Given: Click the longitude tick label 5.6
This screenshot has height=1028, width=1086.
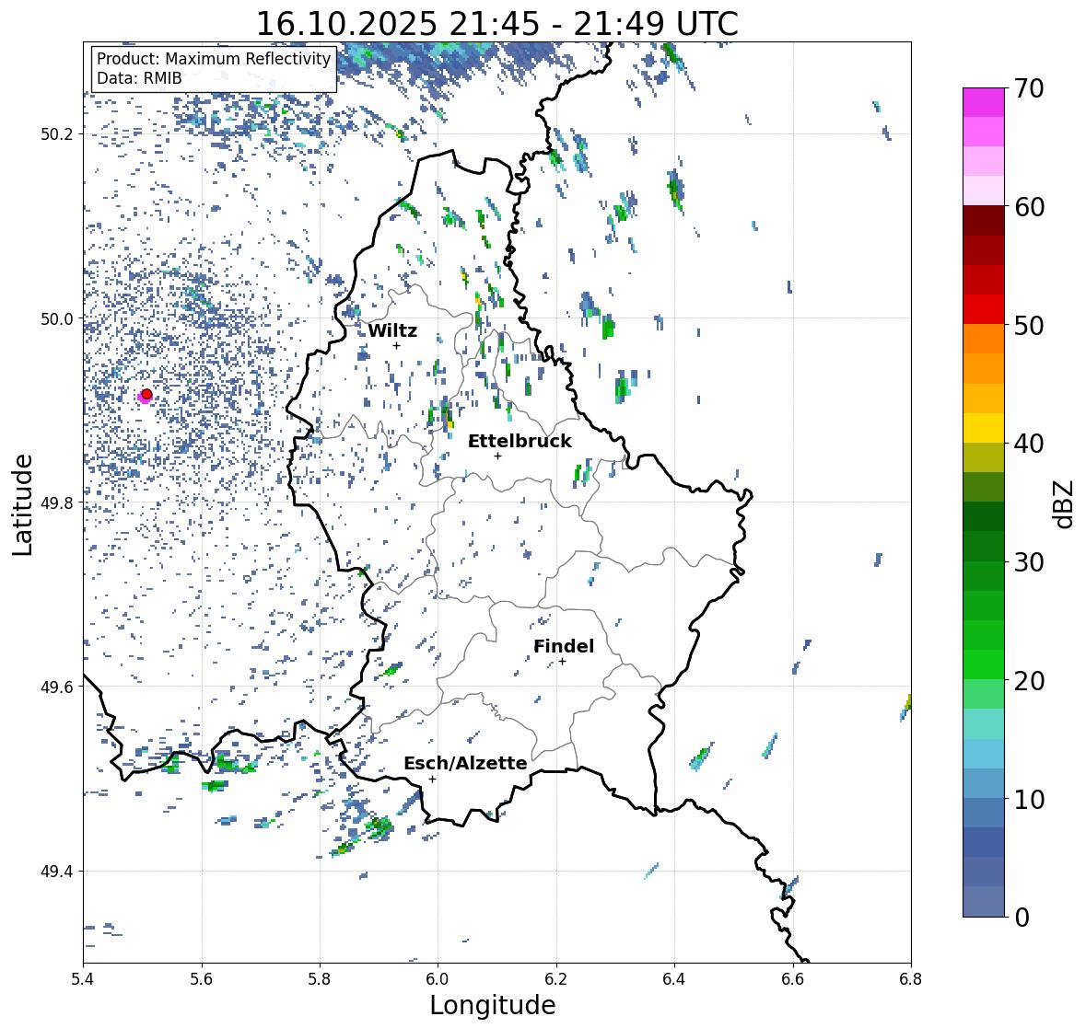Looking at the screenshot, I should (x=202, y=979).
